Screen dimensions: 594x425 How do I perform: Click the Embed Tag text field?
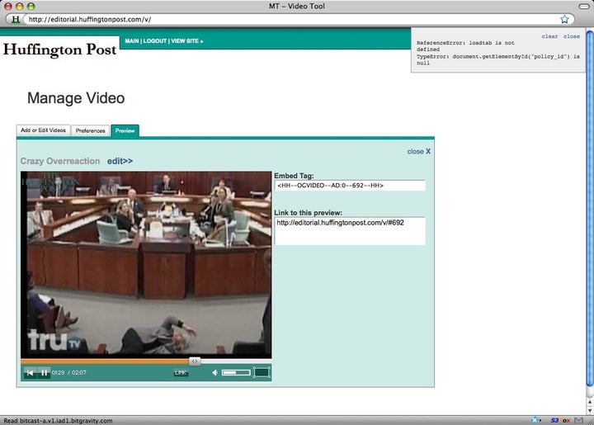350,186
